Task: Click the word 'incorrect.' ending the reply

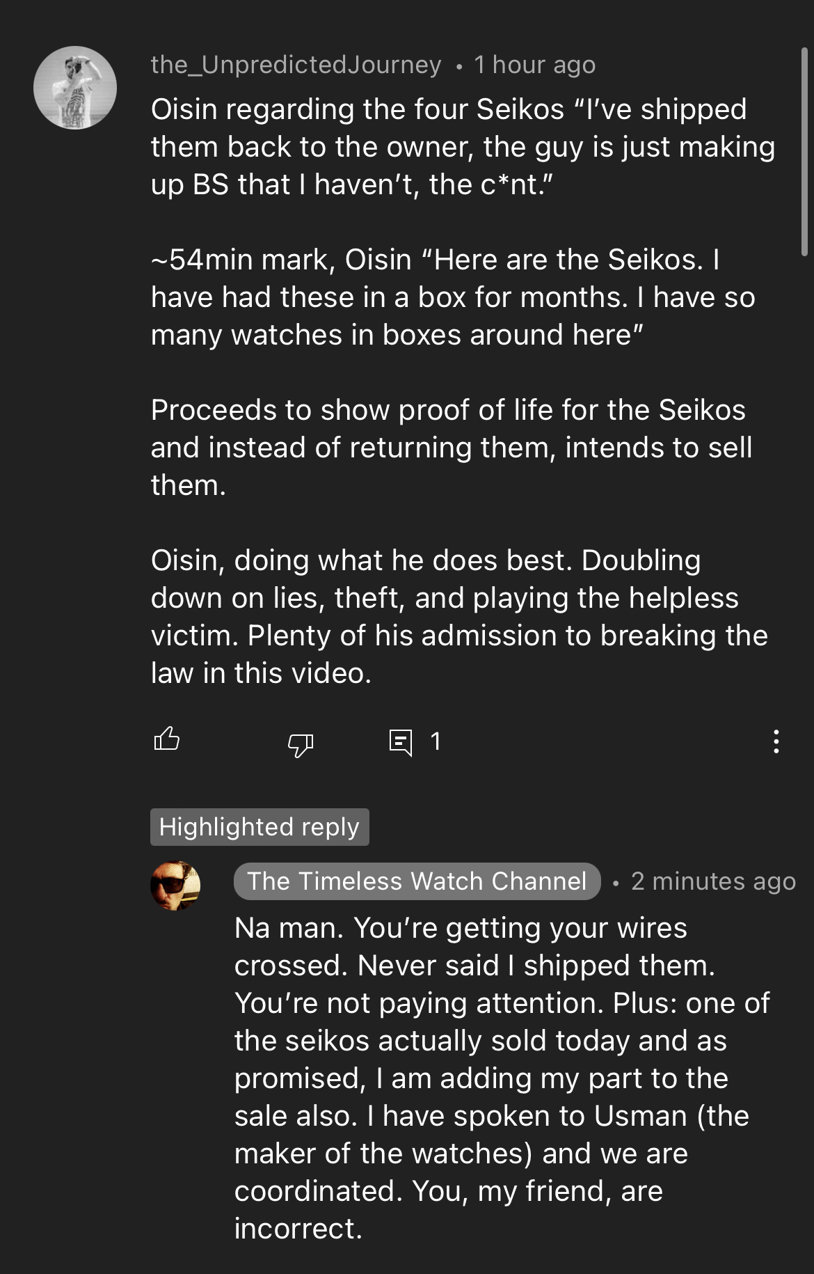Action: coord(298,1229)
